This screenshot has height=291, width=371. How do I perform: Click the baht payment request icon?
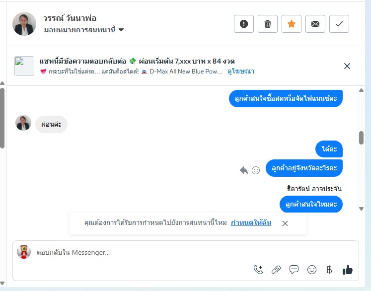(329, 270)
